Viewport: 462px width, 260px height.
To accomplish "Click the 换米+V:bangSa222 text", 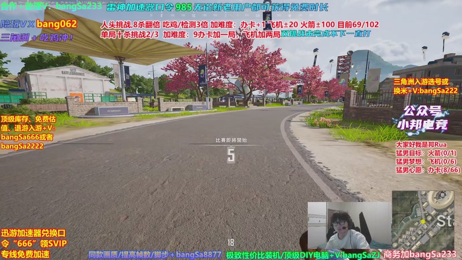I will [426, 91].
